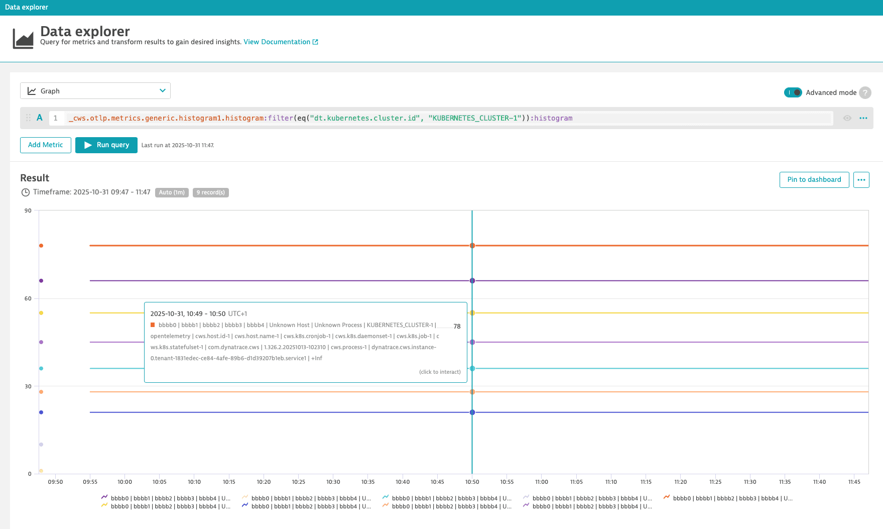883x529 pixels.
Task: Click the violet legend line icon in second row
Action: coord(526,505)
